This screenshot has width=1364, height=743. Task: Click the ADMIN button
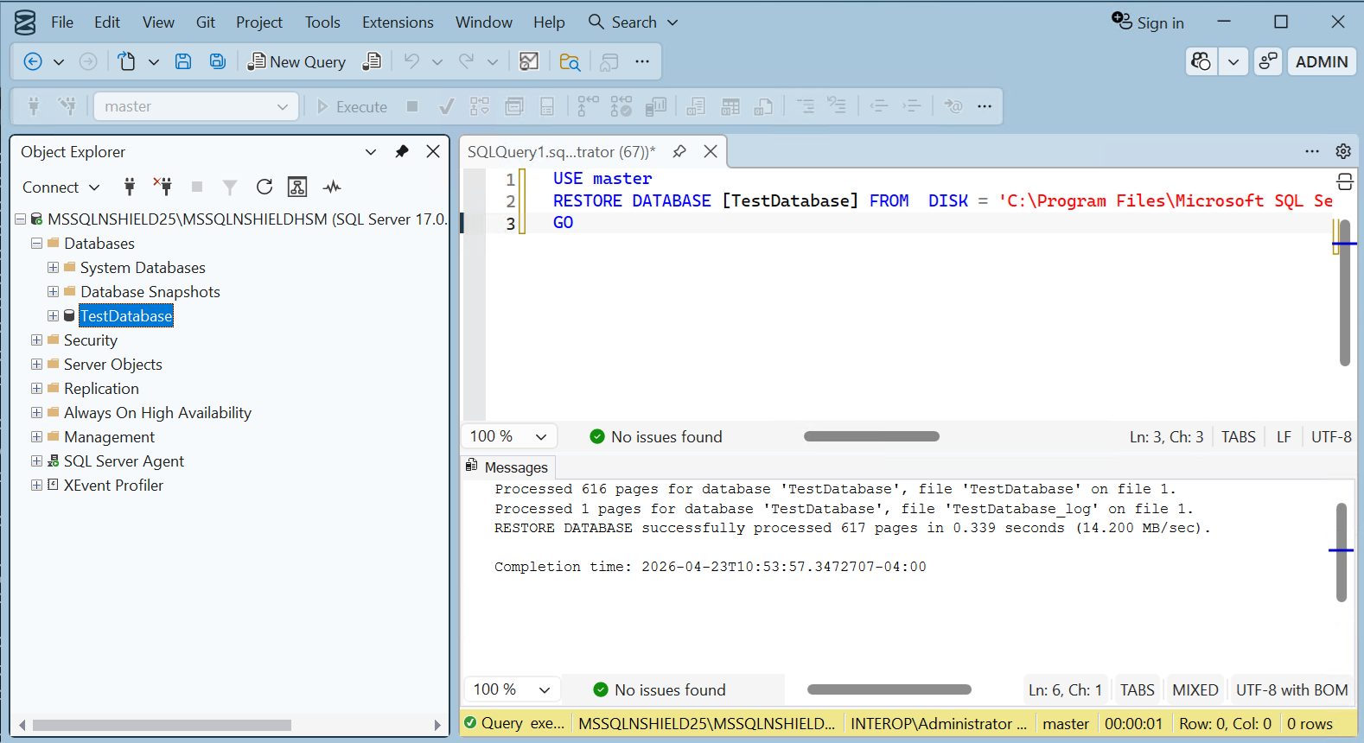coord(1322,61)
